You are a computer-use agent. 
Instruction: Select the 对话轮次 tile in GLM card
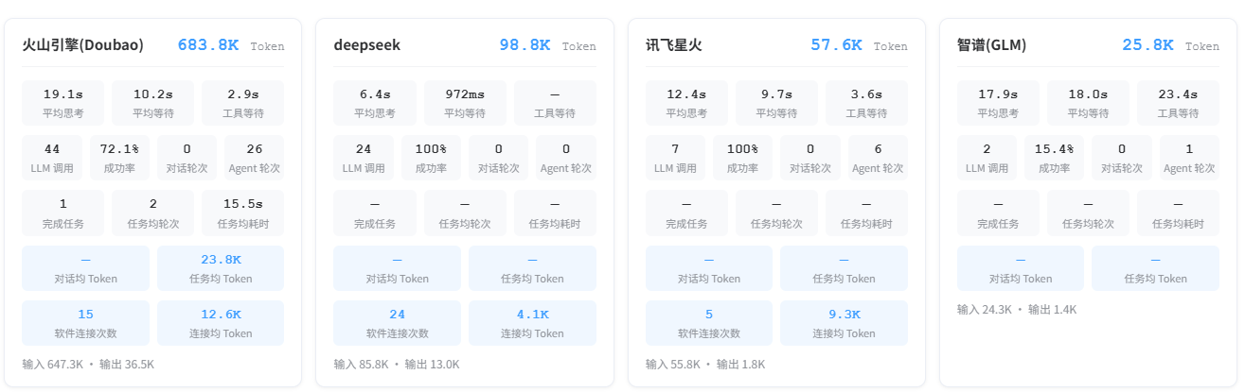pos(1121,158)
